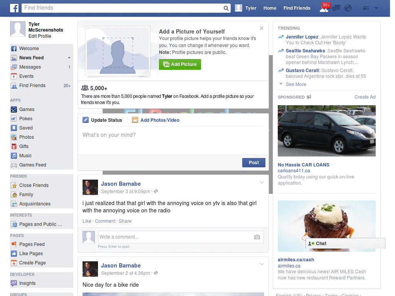Open Jennifer Lopez trending topic
The height and width of the screenshot is (296, 395).
[302, 37]
